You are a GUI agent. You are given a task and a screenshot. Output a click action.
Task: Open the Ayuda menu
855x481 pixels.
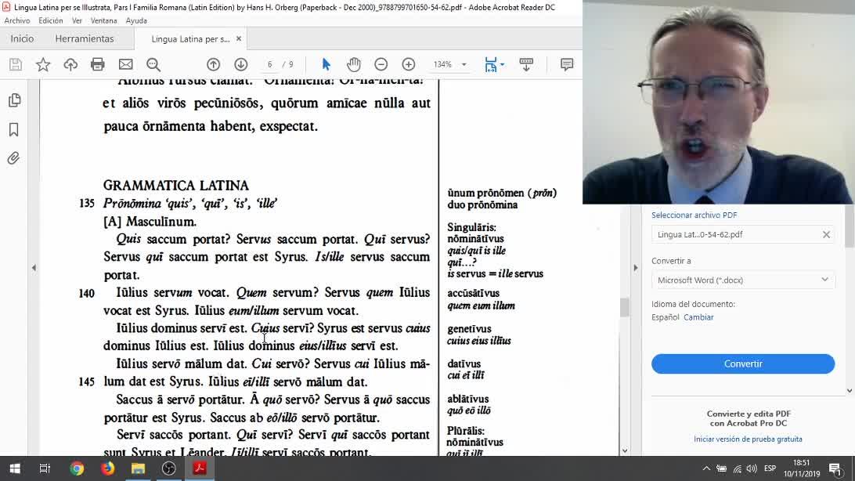click(136, 20)
